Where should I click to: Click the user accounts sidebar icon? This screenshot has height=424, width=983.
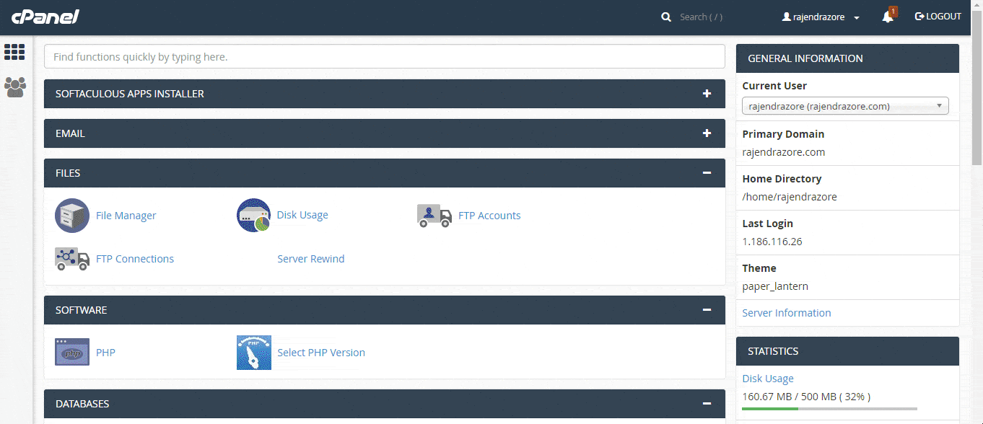(14, 87)
